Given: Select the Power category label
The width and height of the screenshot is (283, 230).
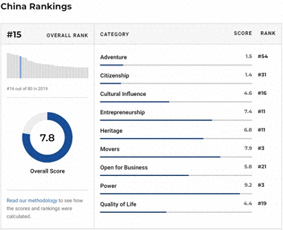Looking at the screenshot, I should click(108, 186).
